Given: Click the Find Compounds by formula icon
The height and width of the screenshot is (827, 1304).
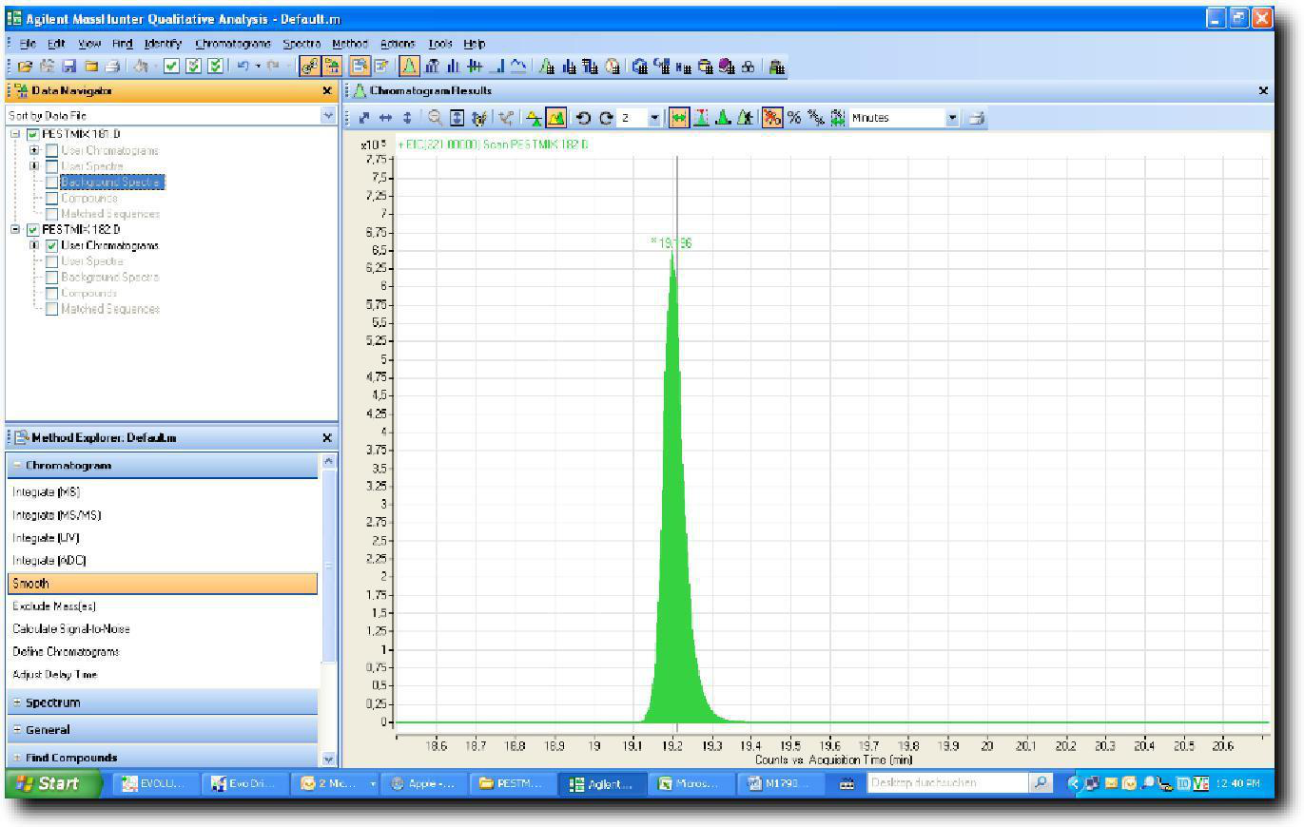Looking at the screenshot, I should tap(681, 67).
